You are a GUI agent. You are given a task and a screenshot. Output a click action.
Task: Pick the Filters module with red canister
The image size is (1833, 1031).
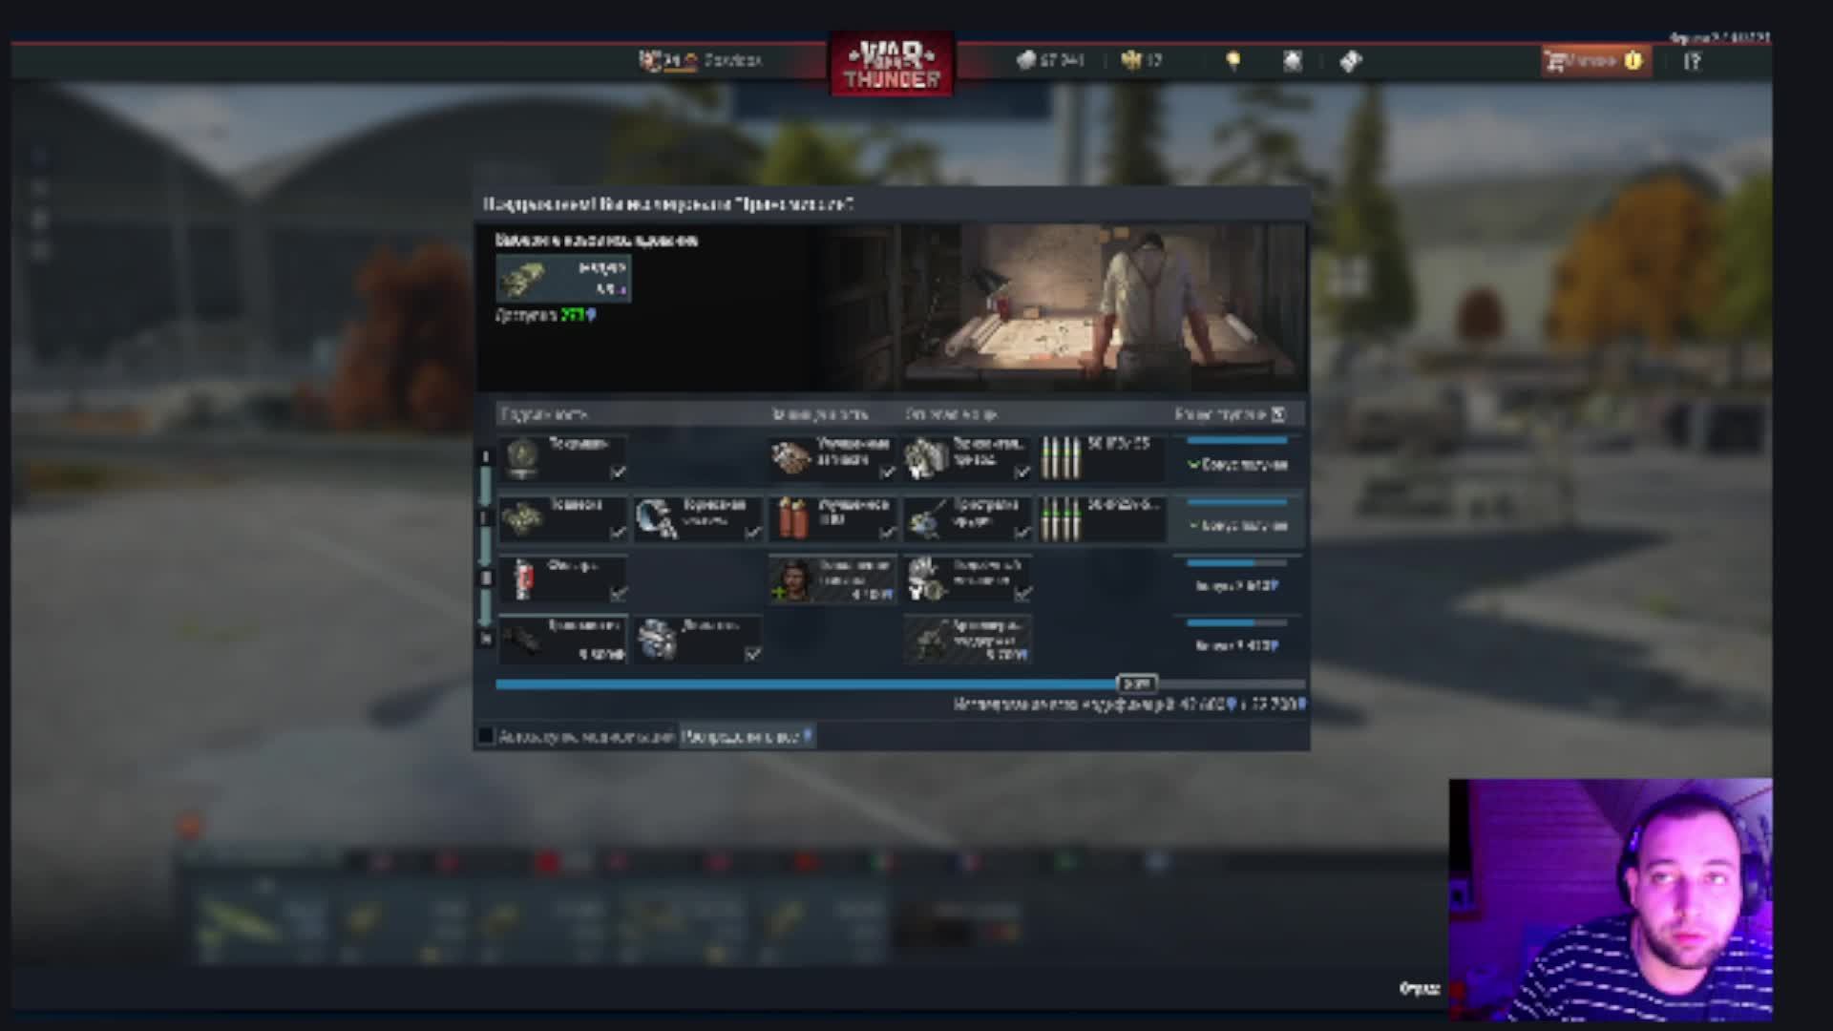point(562,579)
